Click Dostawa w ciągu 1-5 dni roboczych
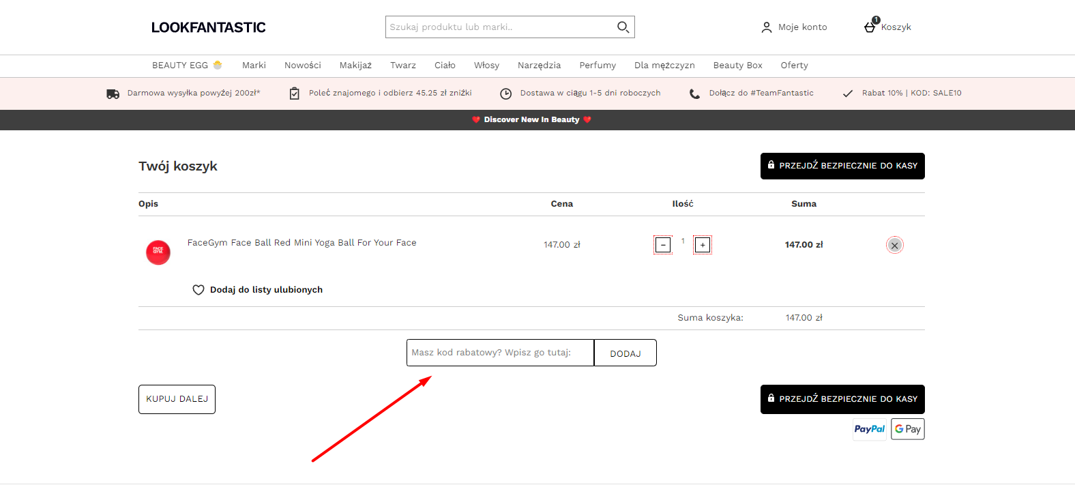The image size is (1075, 485). click(x=590, y=93)
